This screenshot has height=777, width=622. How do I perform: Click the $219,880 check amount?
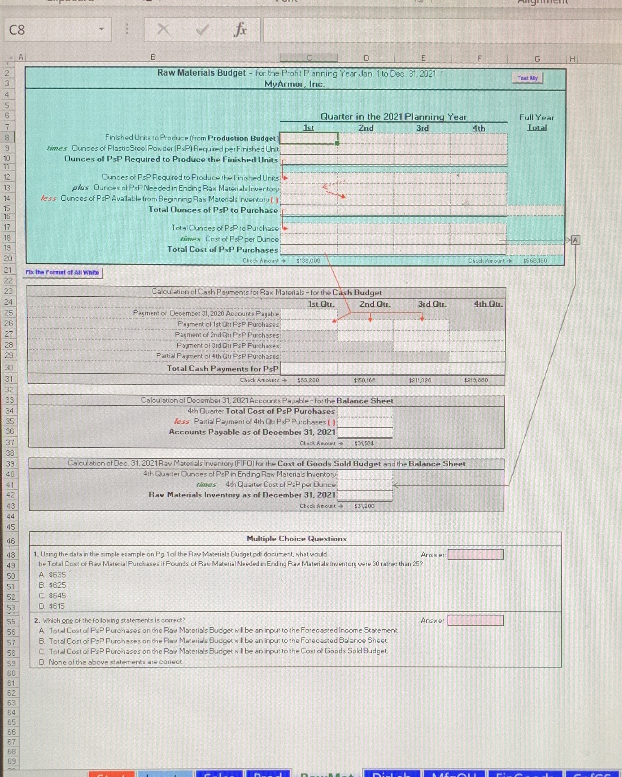click(476, 380)
